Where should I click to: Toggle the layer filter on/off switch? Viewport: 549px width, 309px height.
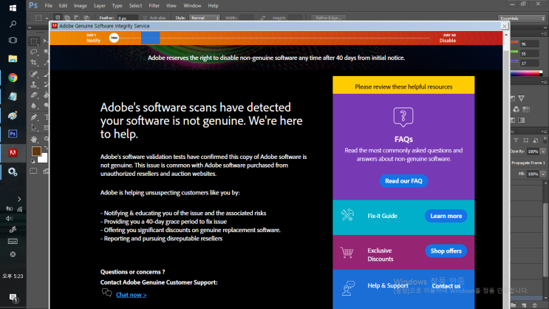tap(545, 140)
